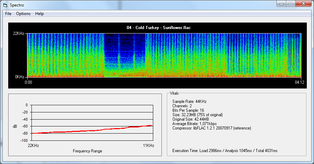
Task: Click the 22KHz label beside the spectrogram
Action: pos(18,33)
